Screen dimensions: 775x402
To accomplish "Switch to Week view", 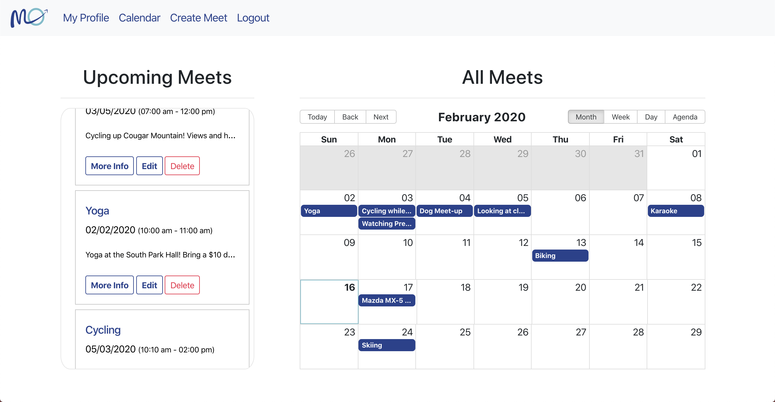I will pos(620,117).
